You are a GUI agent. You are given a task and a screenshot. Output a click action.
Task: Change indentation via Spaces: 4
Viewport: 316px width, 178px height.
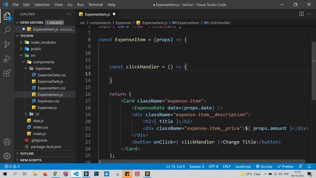[x=197, y=167]
